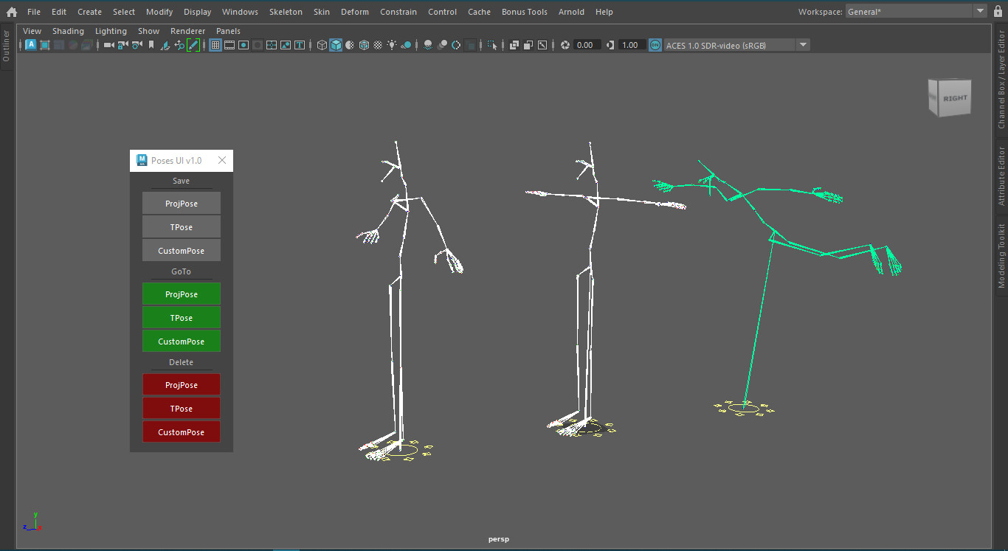Click the red Delete CustomPose button
Image resolution: width=1008 pixels, height=551 pixels.
click(182, 432)
